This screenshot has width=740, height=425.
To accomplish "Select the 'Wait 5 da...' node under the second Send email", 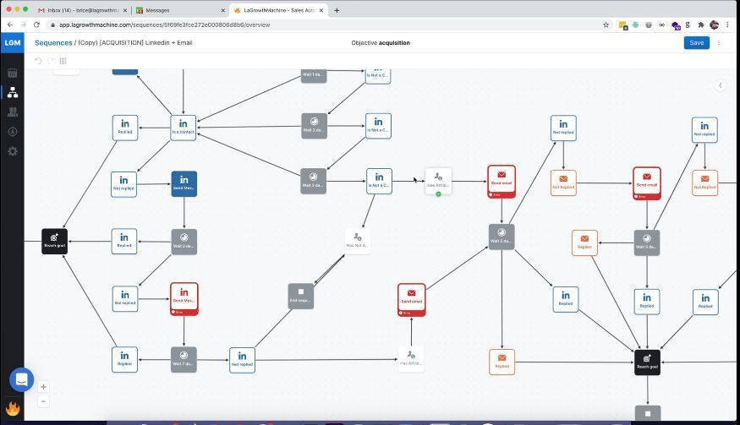I will (x=647, y=242).
